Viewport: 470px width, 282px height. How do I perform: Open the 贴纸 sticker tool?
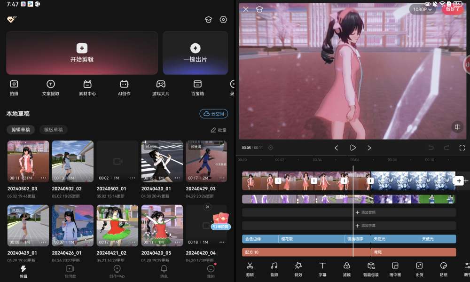444,269
